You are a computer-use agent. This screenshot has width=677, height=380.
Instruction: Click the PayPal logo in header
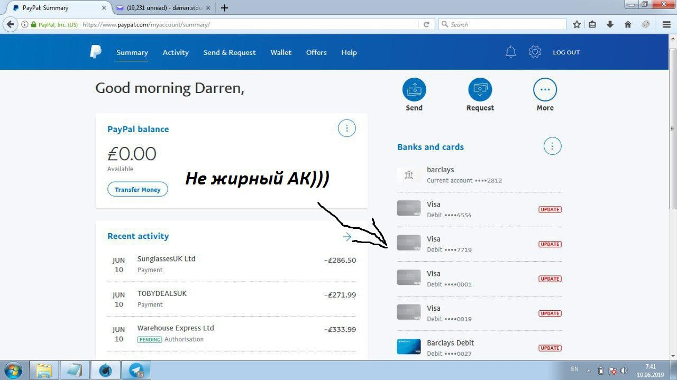coord(96,52)
